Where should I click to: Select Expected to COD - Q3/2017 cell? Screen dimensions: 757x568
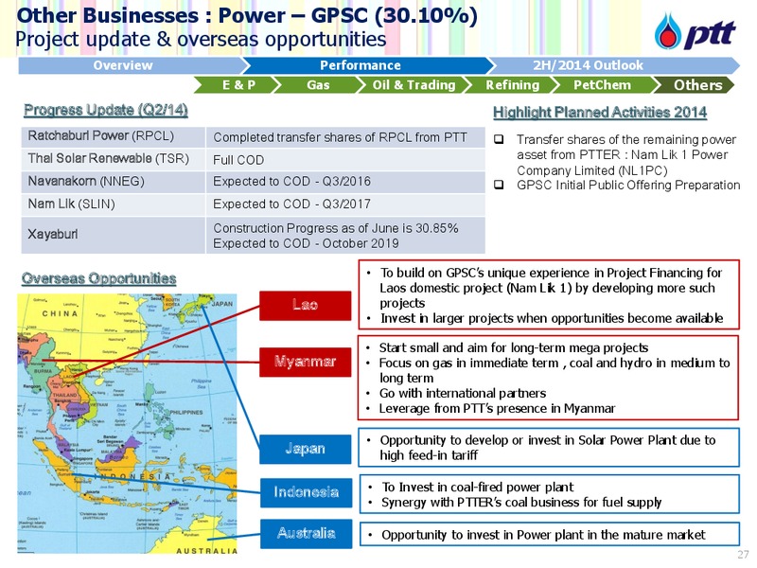coord(345,204)
